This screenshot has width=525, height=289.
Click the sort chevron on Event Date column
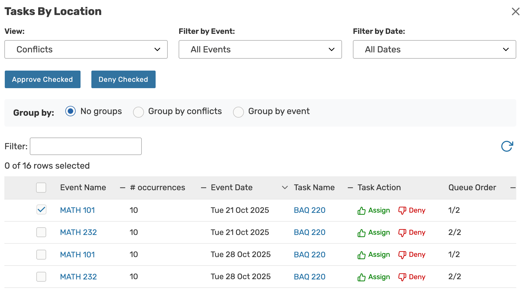pos(285,187)
